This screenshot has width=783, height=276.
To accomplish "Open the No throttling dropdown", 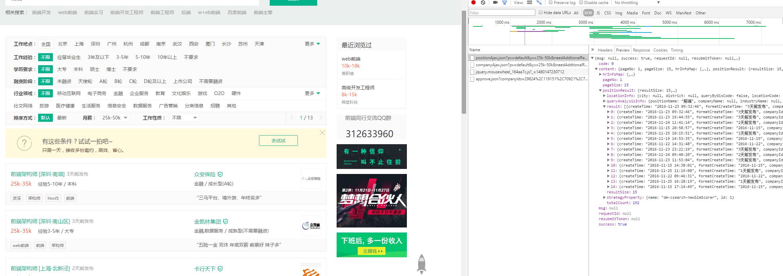I will coord(637,3).
